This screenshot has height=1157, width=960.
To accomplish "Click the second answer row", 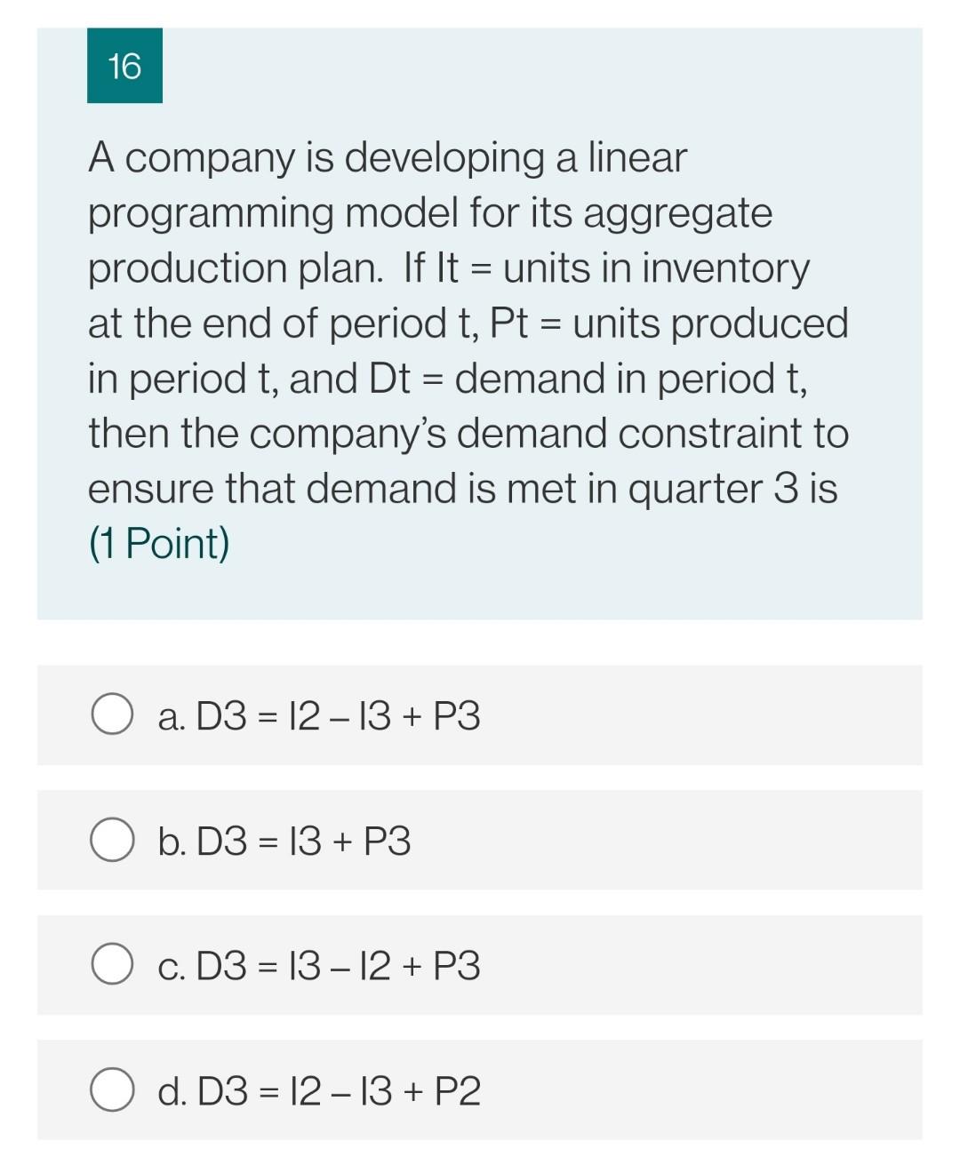I will click(x=480, y=839).
